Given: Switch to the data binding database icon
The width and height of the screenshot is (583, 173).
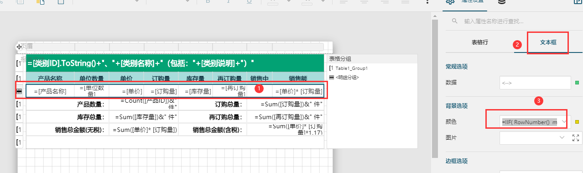Looking at the screenshot, I should tap(502, 2).
